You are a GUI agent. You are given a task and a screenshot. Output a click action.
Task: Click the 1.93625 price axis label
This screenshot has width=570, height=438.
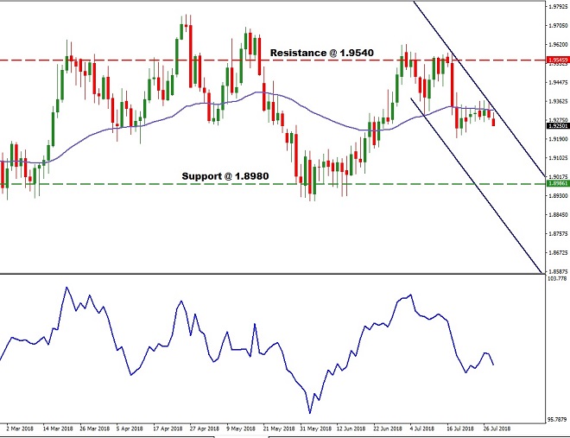(x=559, y=101)
